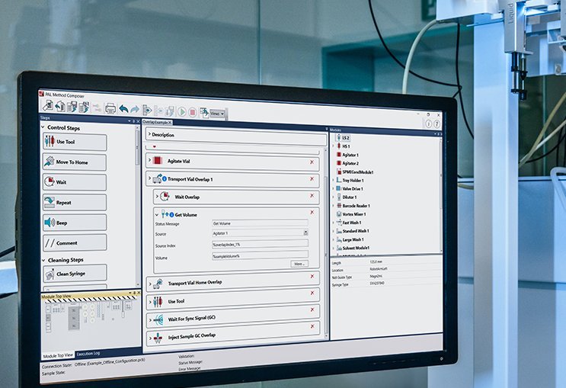Click the running-figure icon left of Views
Viewport: 566px width, 388px height.
click(204, 113)
